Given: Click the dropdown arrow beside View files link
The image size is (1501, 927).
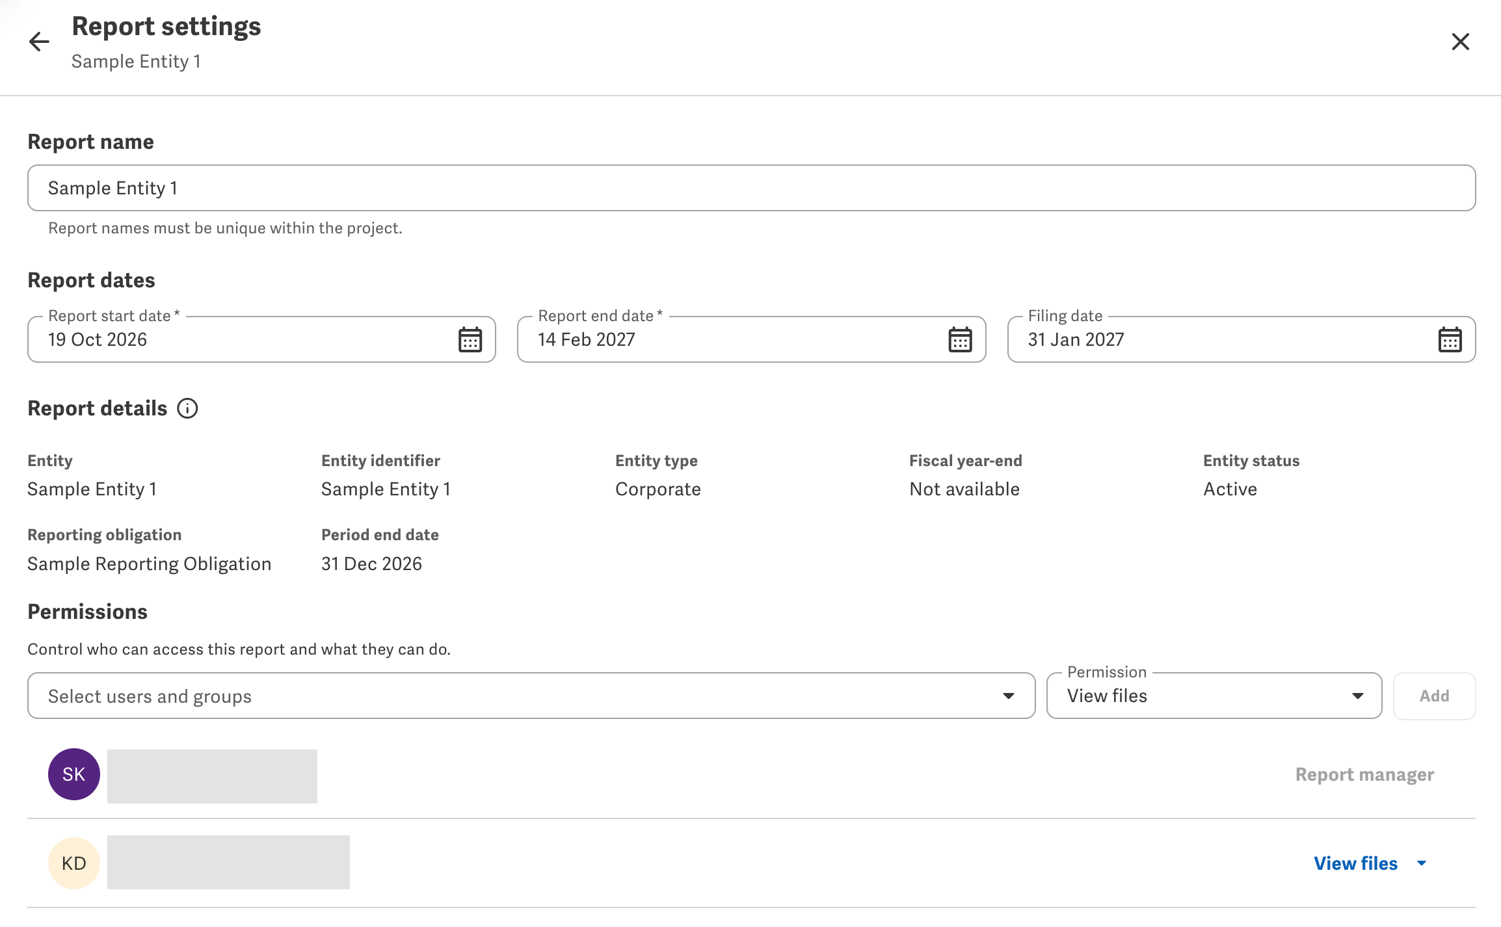Looking at the screenshot, I should 1422,863.
